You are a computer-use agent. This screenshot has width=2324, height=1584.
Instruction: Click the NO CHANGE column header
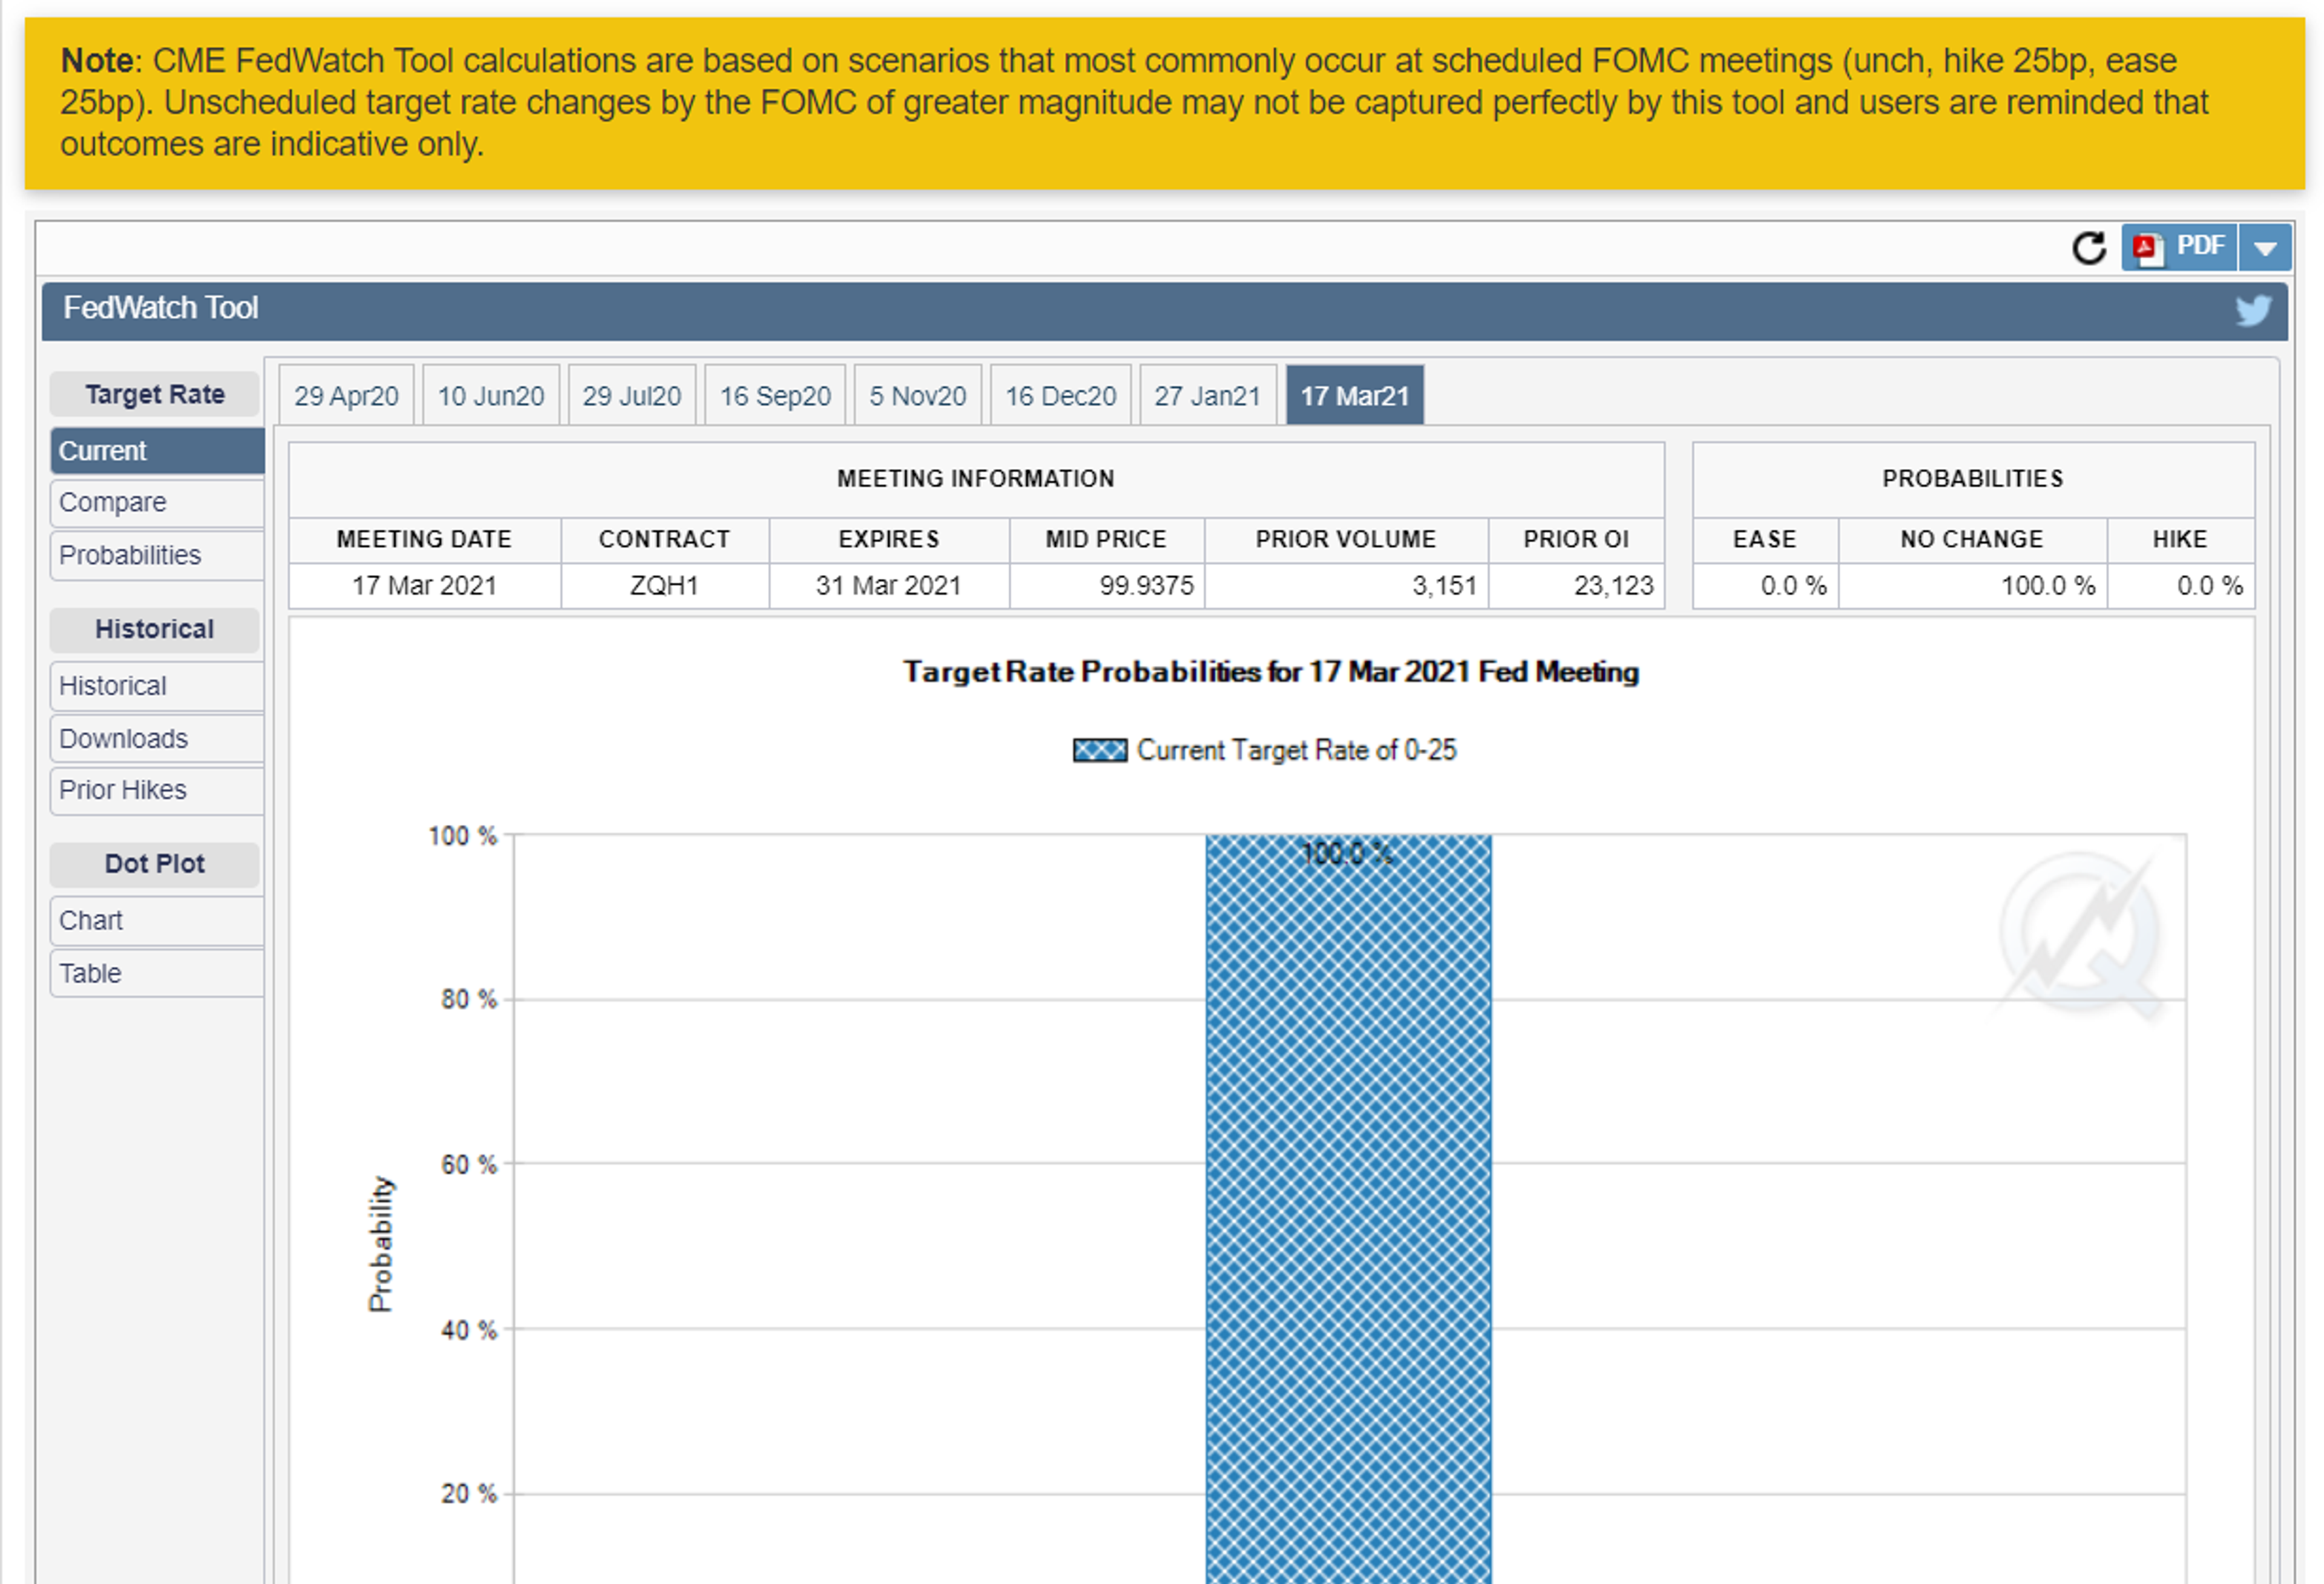click(1972, 540)
